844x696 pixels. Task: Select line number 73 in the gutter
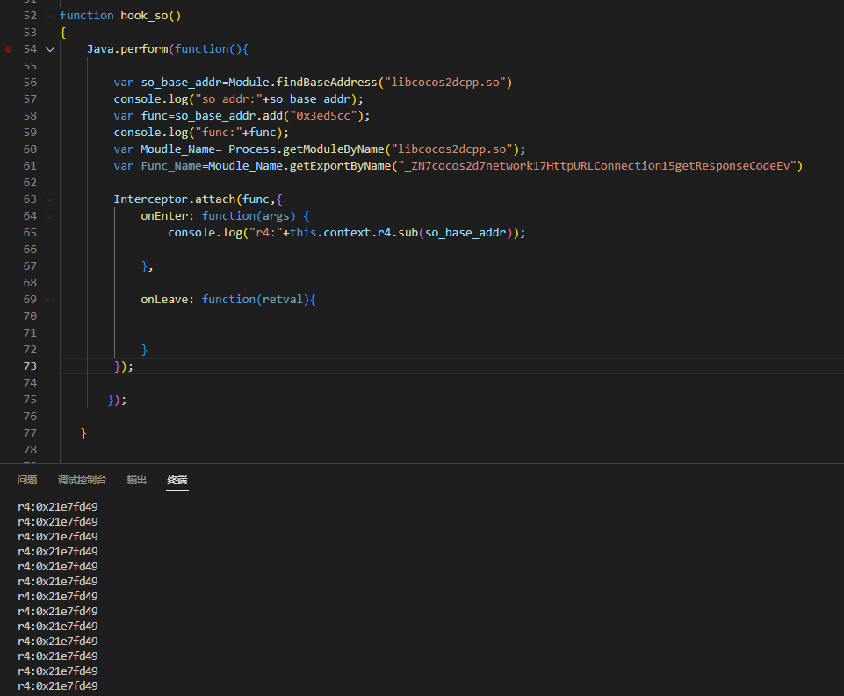coord(30,366)
